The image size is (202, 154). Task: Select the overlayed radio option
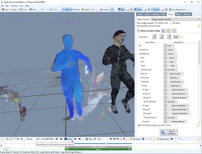click(170, 23)
